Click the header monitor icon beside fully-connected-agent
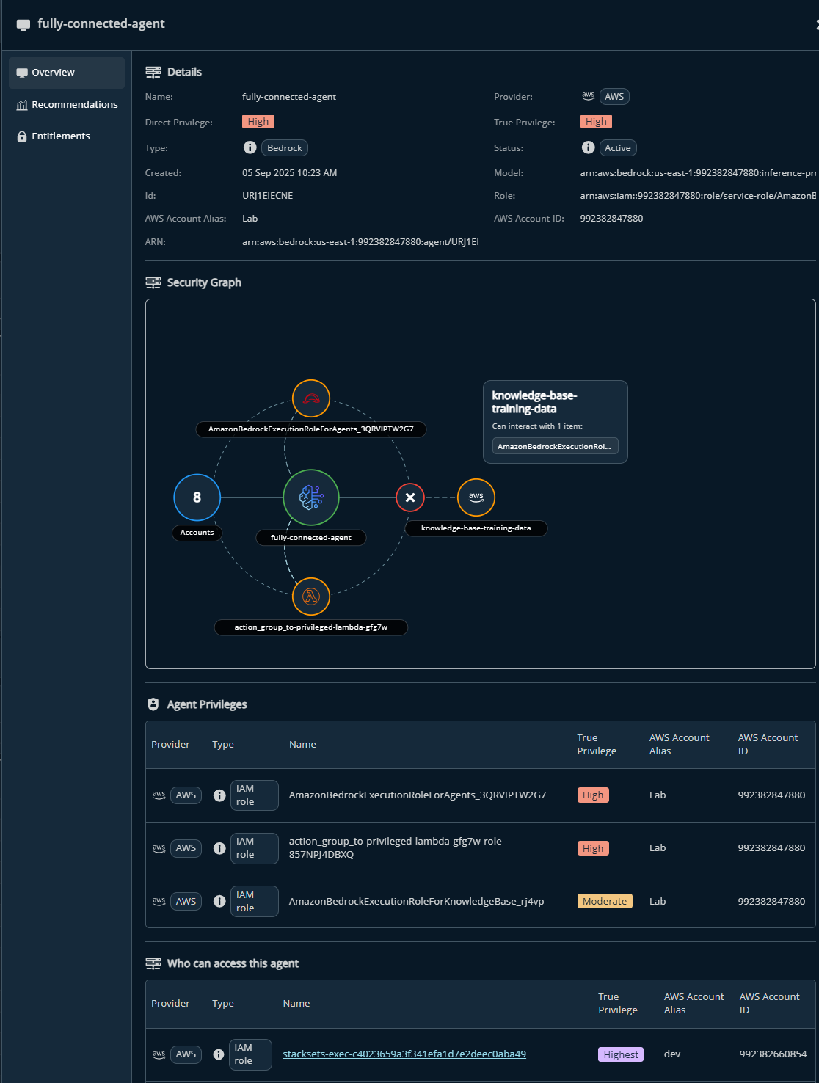The image size is (819, 1083). pyautogui.click(x=23, y=24)
